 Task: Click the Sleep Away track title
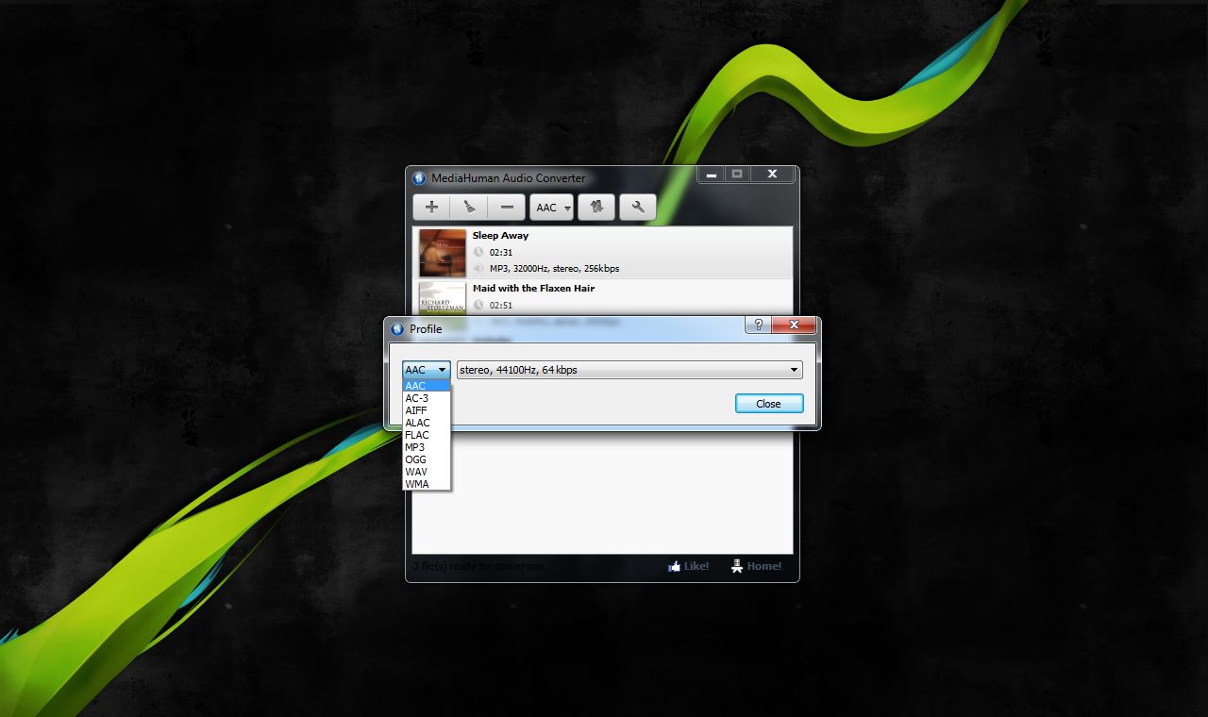click(x=501, y=236)
